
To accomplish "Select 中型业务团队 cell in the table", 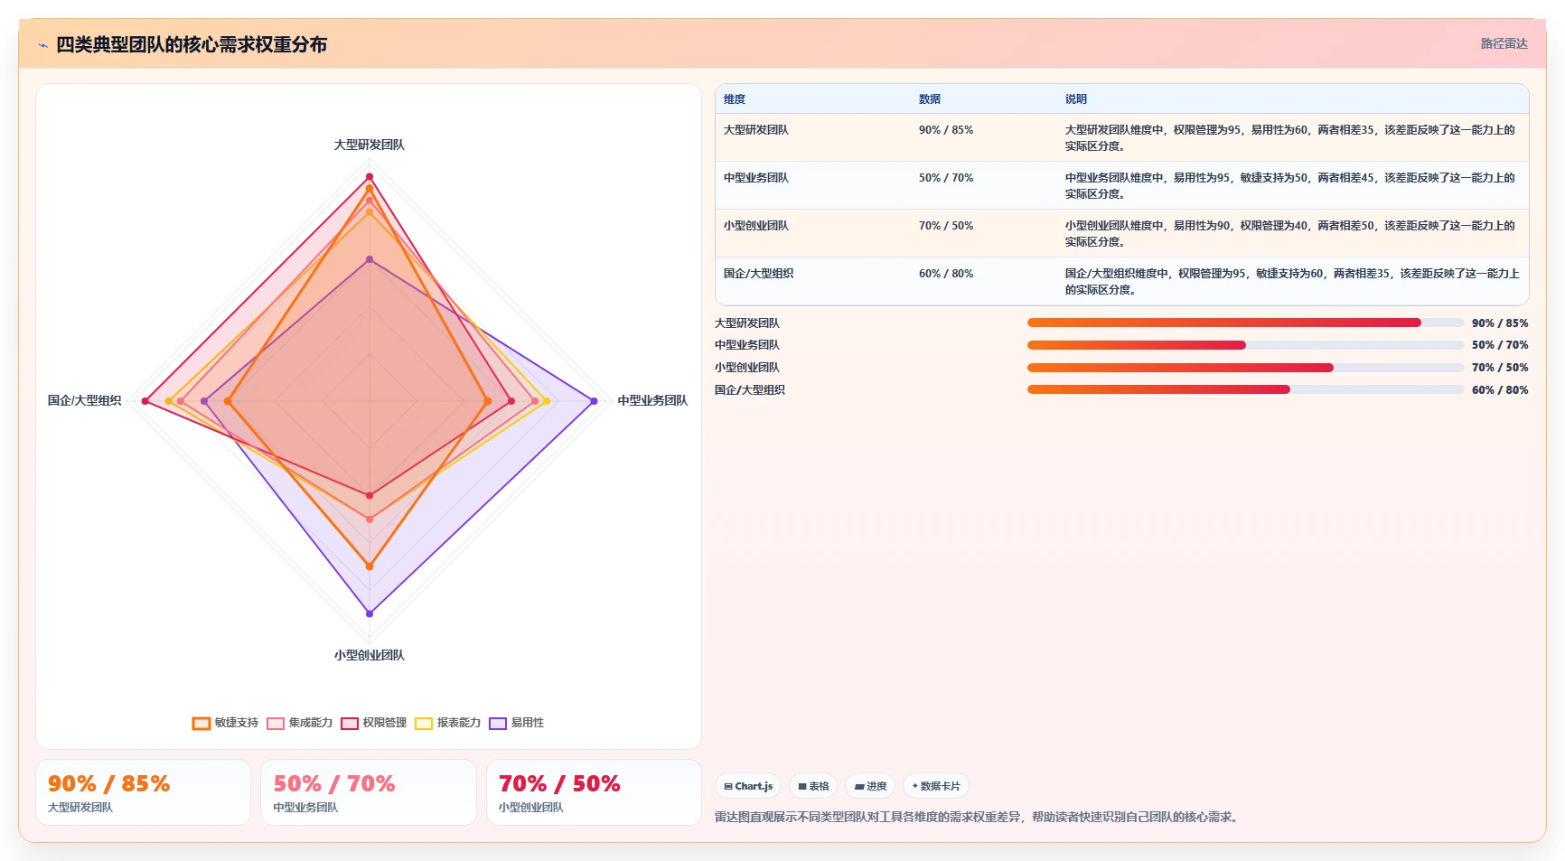I will pyautogui.click(x=756, y=178).
